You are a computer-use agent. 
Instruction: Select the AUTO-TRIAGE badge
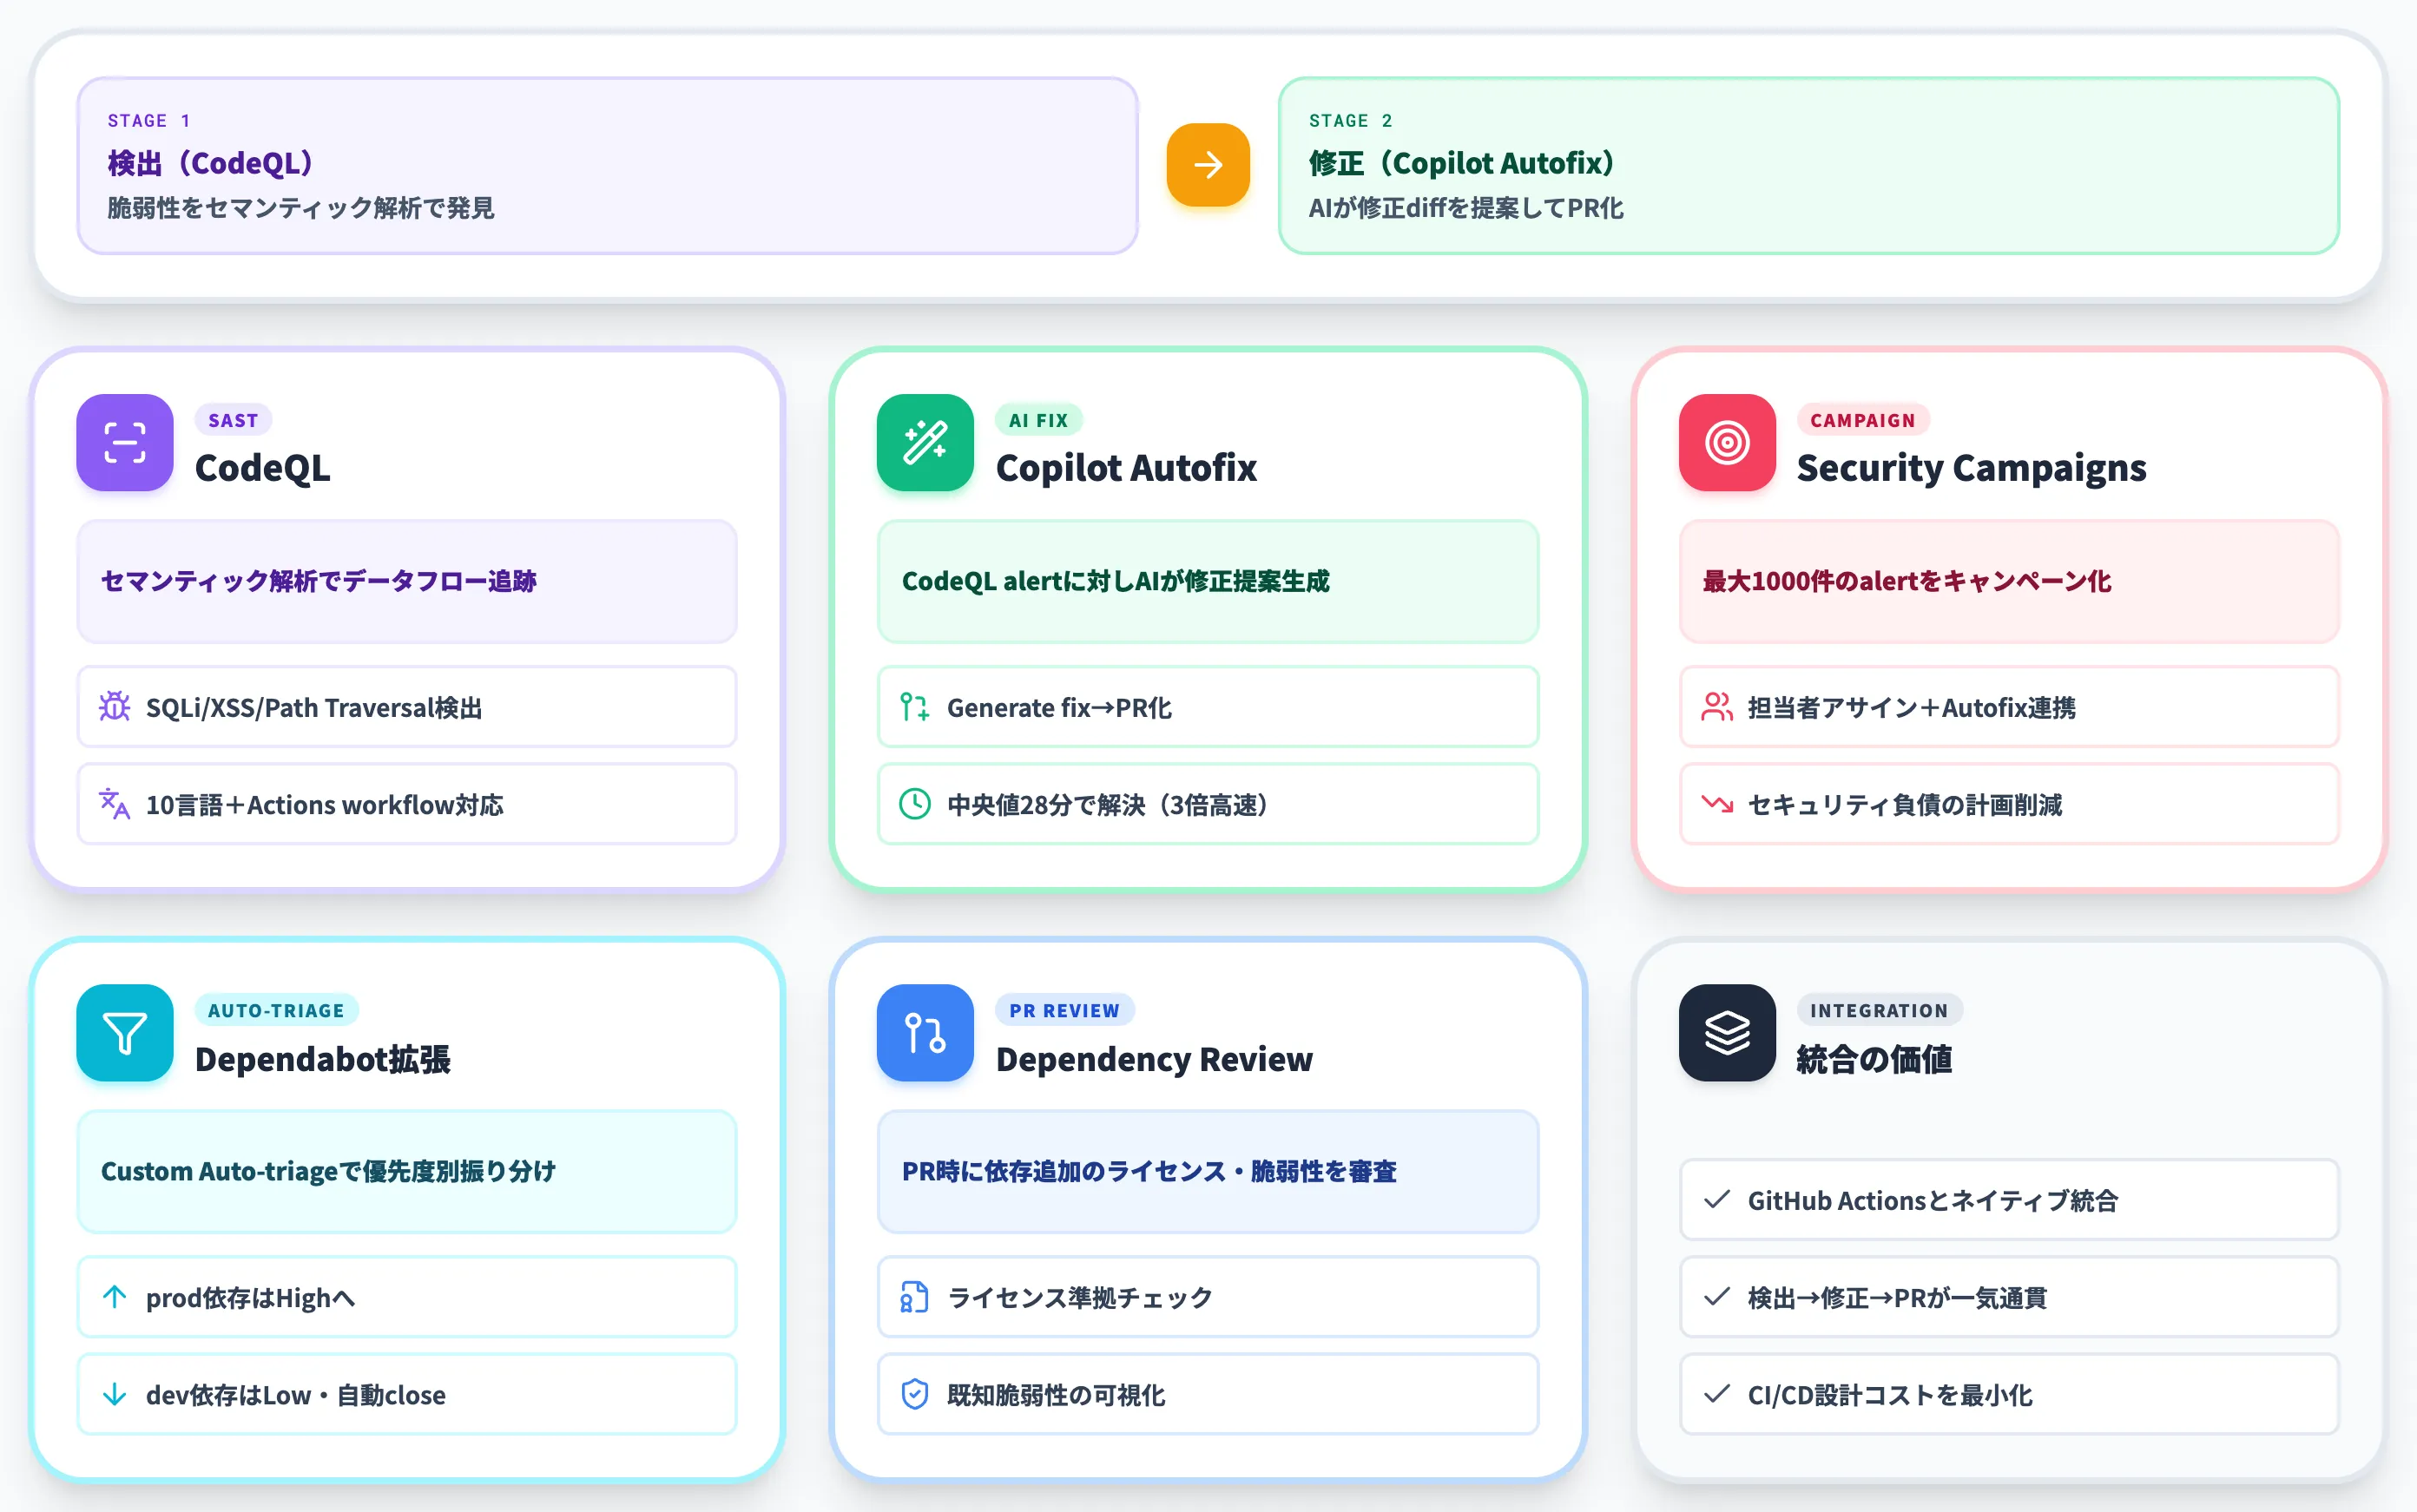pyautogui.click(x=276, y=1010)
